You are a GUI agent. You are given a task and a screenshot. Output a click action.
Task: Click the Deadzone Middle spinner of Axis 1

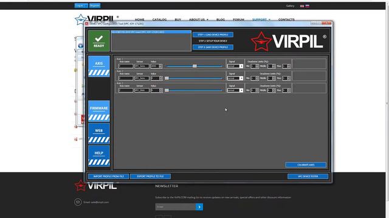click(x=272, y=66)
